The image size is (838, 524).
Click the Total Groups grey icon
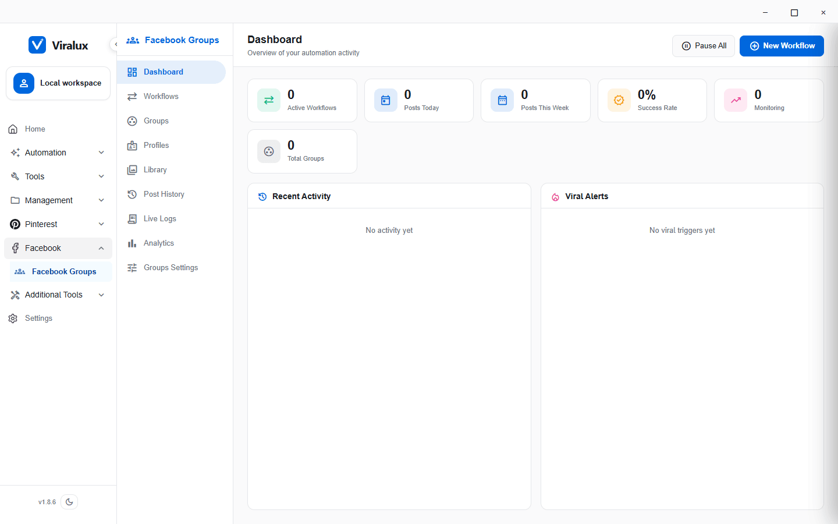click(269, 151)
